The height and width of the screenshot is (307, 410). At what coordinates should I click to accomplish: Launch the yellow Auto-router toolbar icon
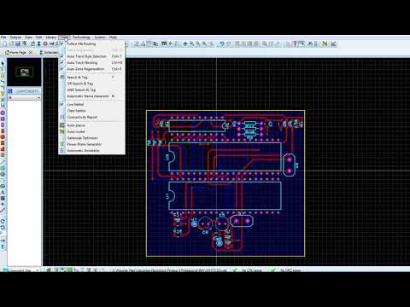(325, 43)
